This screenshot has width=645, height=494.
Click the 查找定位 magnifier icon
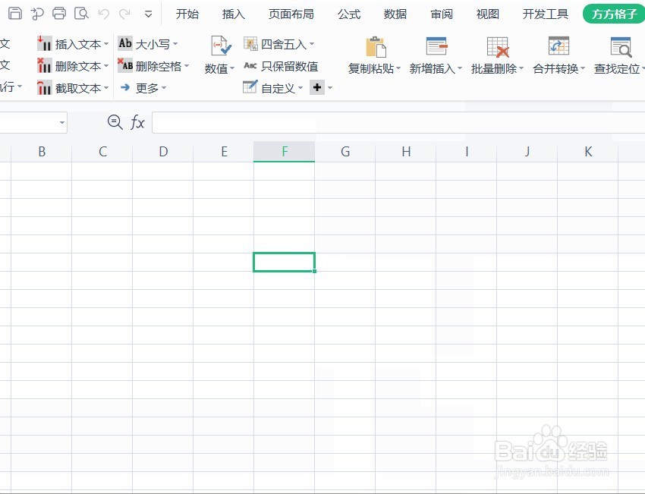click(x=621, y=46)
